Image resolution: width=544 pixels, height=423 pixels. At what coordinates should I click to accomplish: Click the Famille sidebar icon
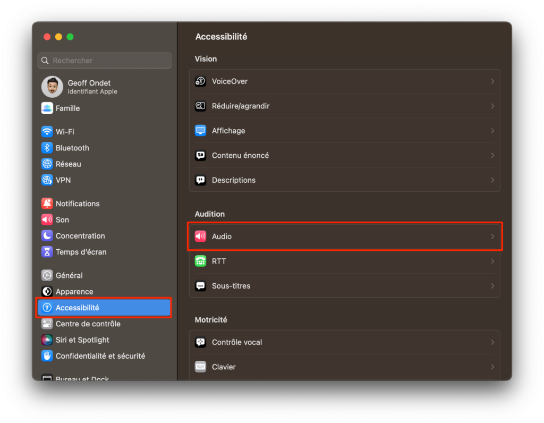point(47,108)
